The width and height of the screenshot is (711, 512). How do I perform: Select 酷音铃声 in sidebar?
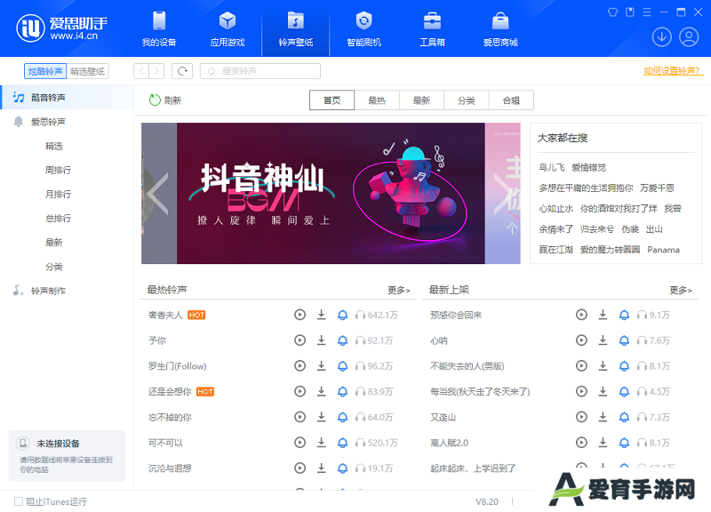67,97
